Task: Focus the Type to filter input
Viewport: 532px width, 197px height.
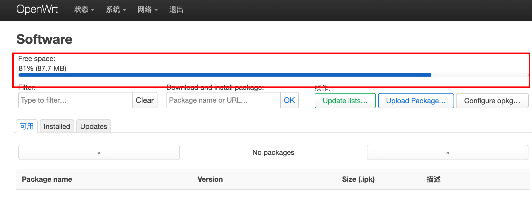Action: click(75, 100)
